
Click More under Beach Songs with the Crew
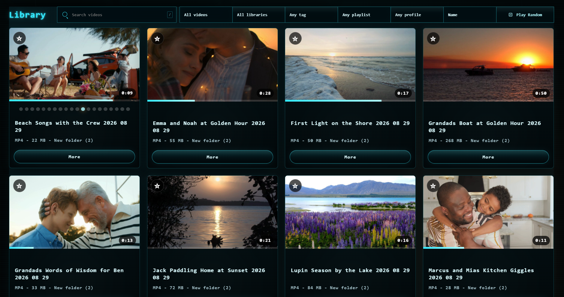click(74, 157)
